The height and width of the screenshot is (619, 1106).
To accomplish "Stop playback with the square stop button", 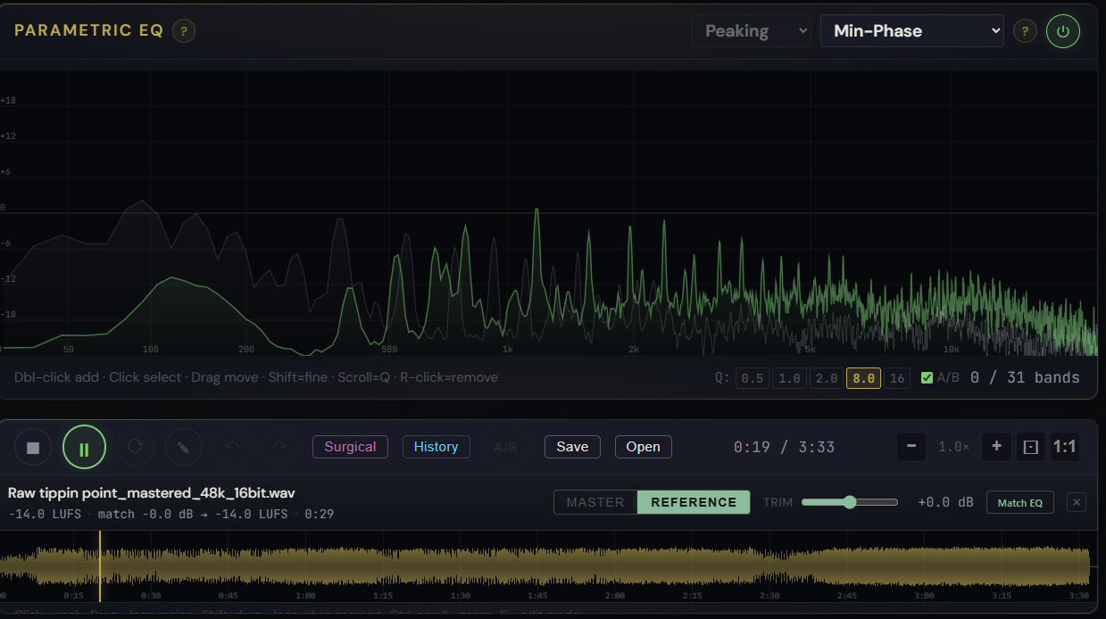I will [x=33, y=448].
